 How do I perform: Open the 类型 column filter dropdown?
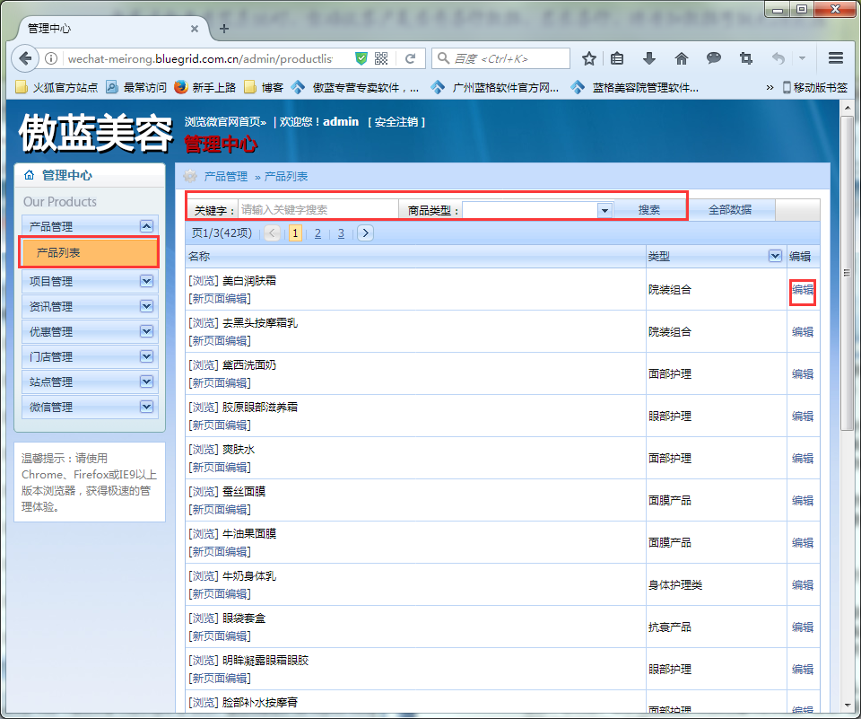pos(775,256)
